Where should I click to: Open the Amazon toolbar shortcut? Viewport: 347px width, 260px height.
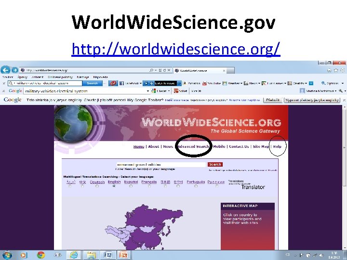point(192,83)
